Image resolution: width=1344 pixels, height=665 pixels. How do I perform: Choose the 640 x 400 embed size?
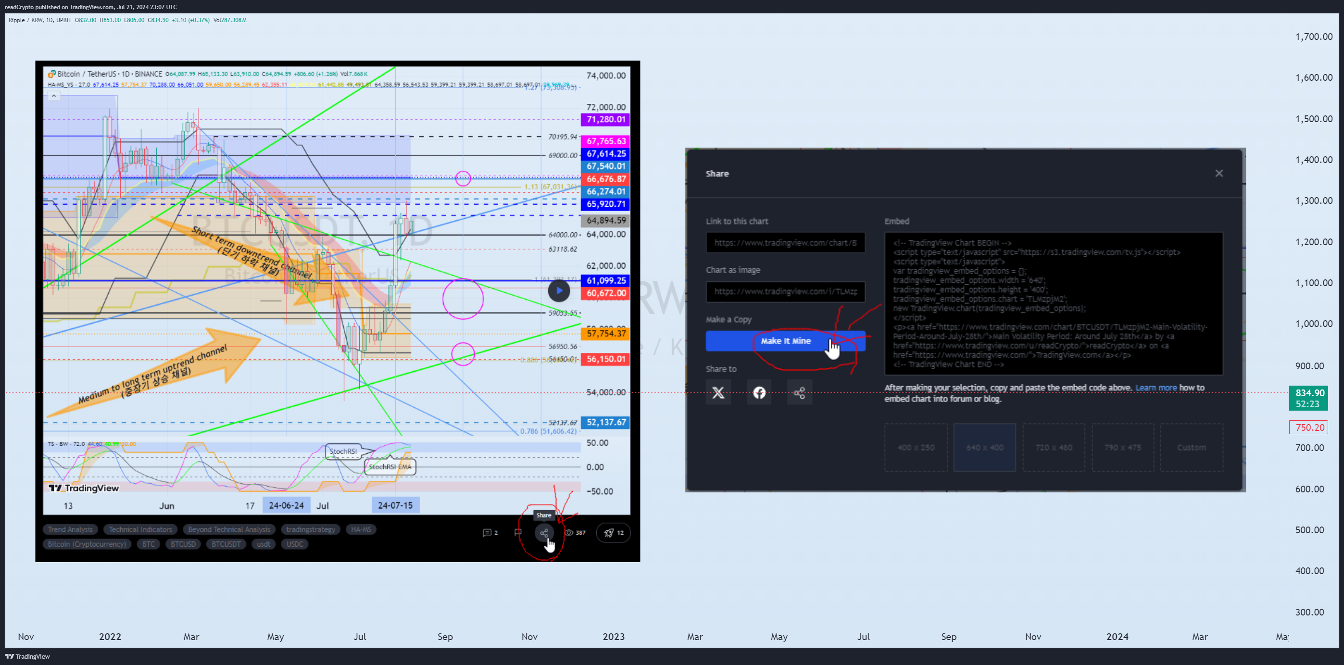(984, 447)
